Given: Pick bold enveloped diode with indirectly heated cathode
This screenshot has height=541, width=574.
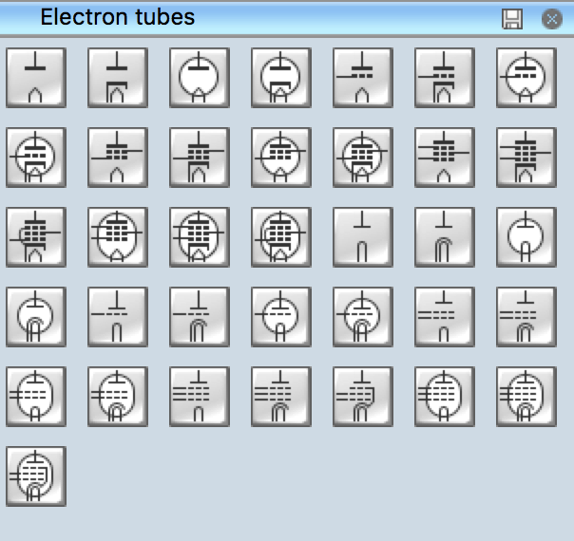Looking at the screenshot, I should pos(280,78).
